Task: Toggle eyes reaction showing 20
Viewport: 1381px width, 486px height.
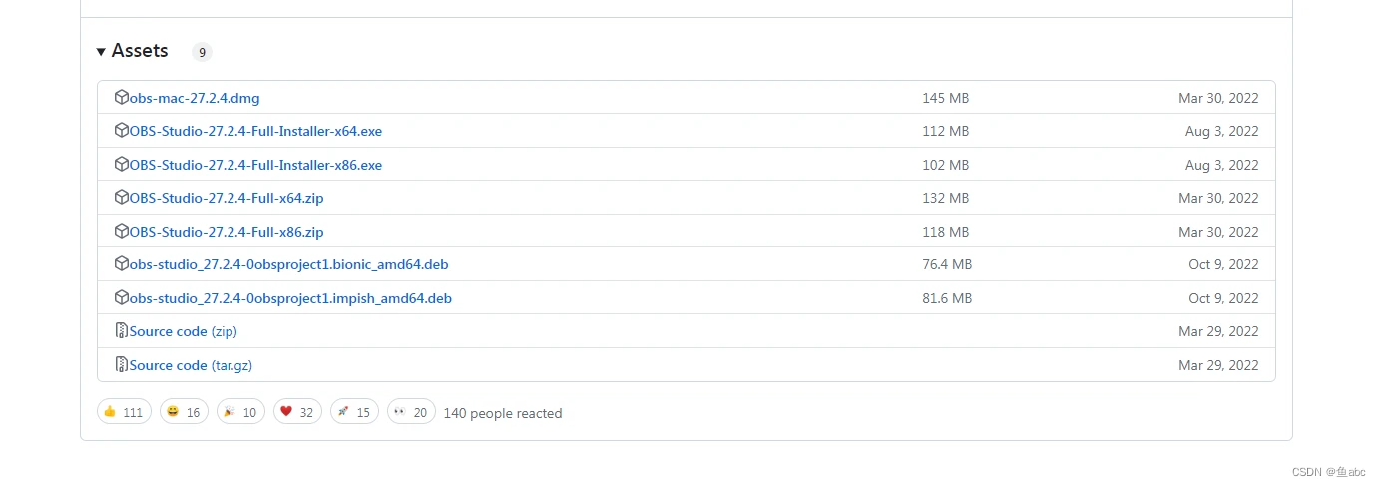Action: (411, 412)
